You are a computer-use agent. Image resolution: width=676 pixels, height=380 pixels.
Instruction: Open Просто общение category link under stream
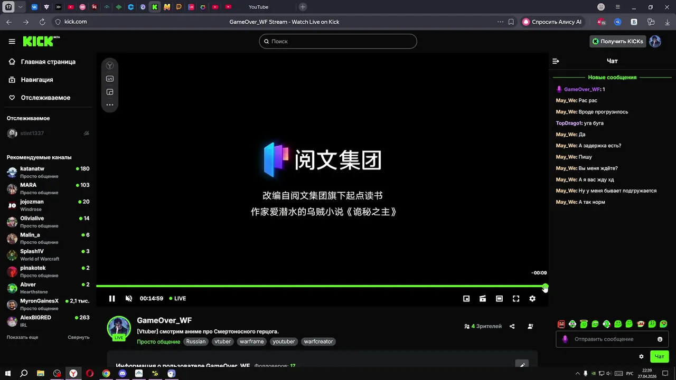(158, 341)
